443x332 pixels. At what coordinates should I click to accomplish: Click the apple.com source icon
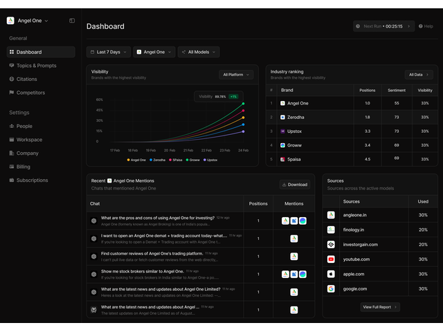(331, 274)
